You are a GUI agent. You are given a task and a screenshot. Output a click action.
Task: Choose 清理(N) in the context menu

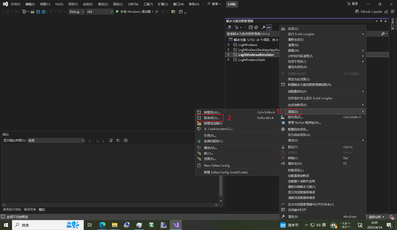tap(322, 45)
